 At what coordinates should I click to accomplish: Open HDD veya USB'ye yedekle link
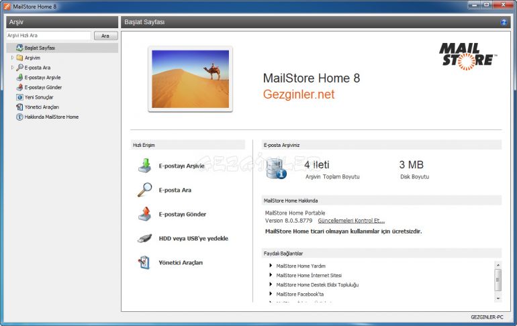[193, 238]
